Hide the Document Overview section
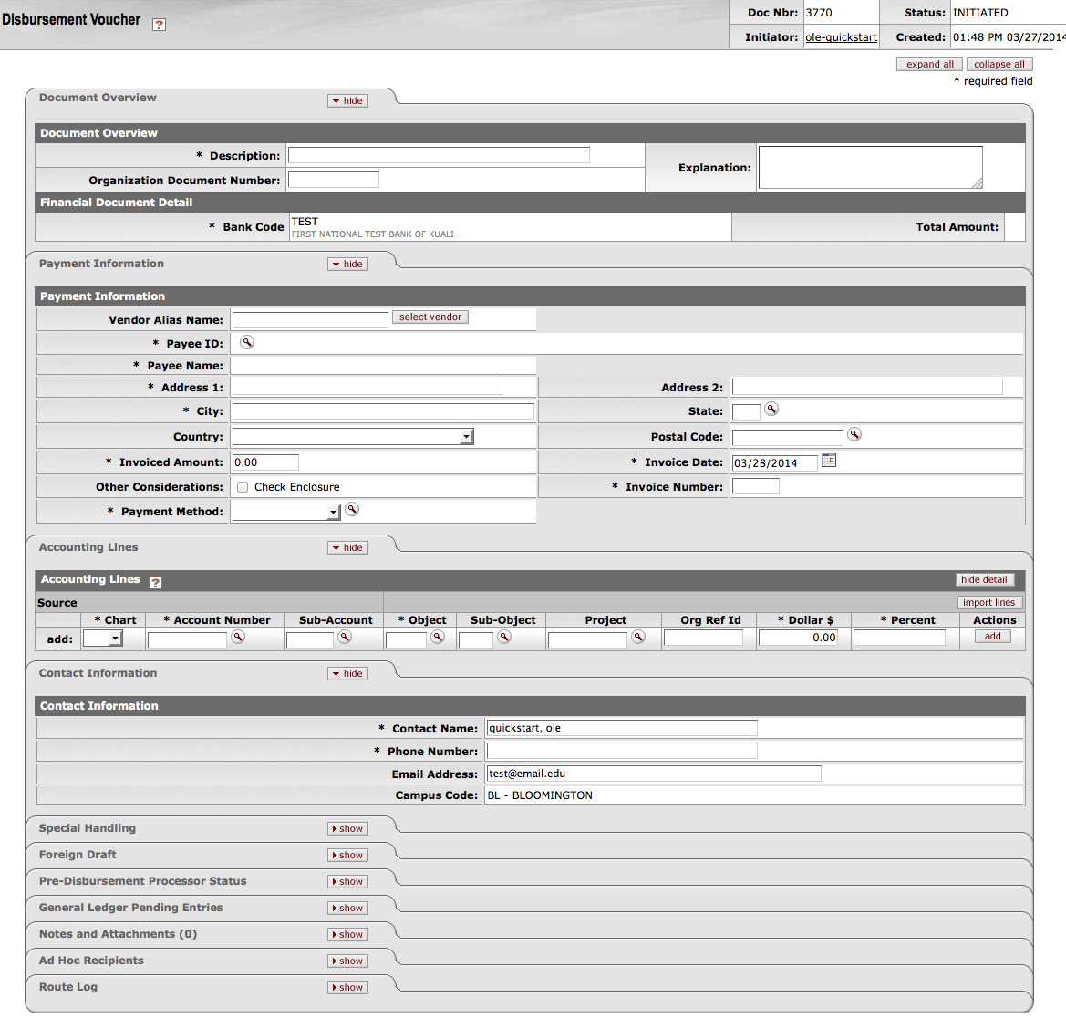The height and width of the screenshot is (1018, 1066). click(x=348, y=100)
